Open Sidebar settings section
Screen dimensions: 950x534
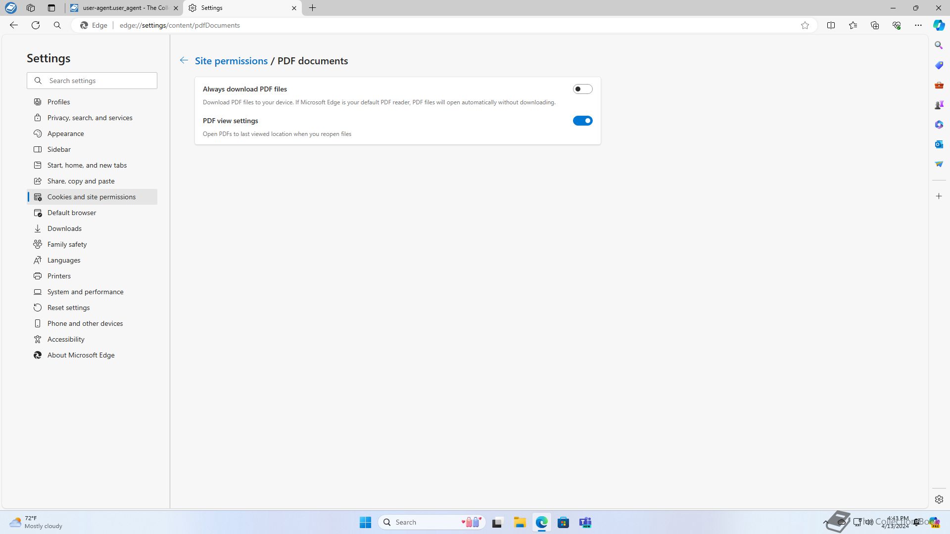point(92,149)
